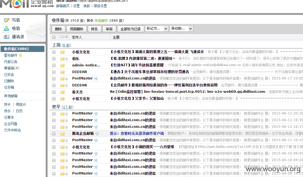This screenshot has width=303, height=177.
Task: Click the receive mail download icon
Action: (x=6, y=28)
